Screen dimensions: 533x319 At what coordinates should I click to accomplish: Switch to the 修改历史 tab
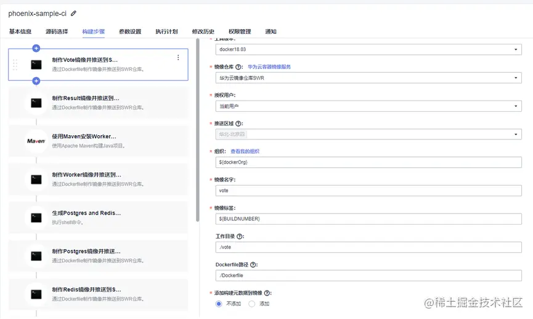(x=203, y=31)
